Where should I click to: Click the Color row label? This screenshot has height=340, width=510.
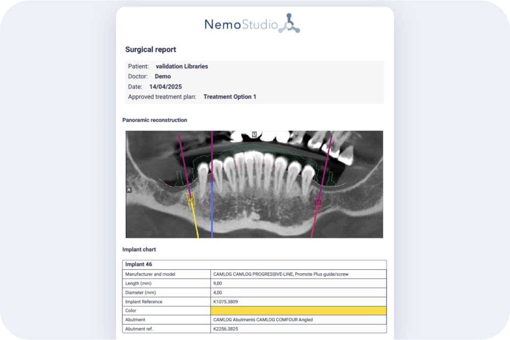click(x=131, y=310)
